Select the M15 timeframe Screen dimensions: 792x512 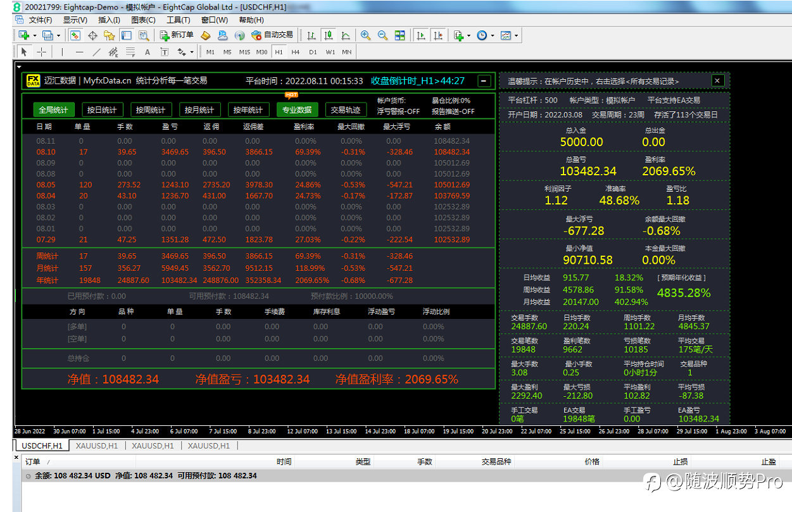[x=244, y=52]
